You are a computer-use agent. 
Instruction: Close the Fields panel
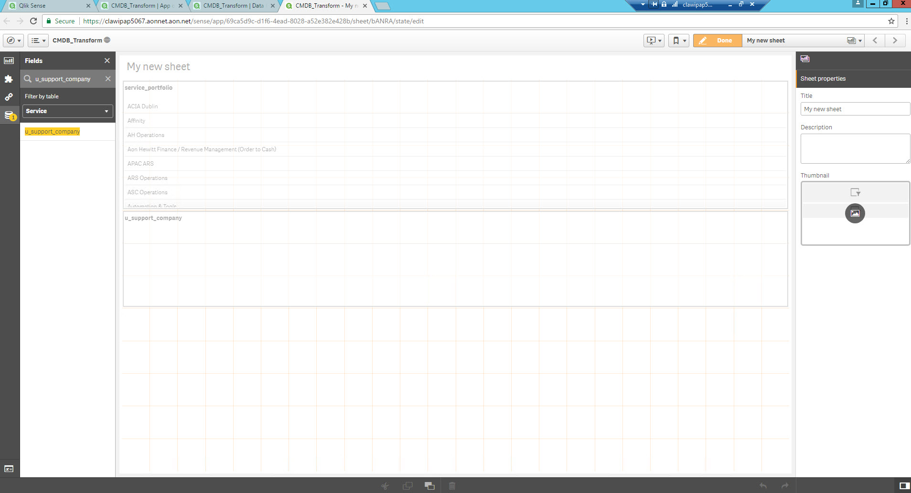point(107,61)
